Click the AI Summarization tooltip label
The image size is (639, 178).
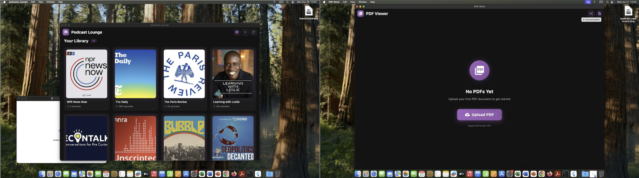point(591,20)
